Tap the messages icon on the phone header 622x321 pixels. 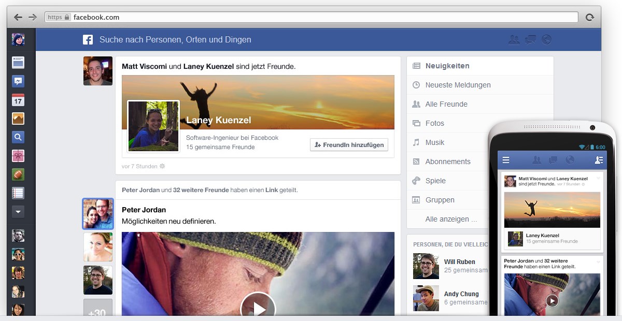553,160
